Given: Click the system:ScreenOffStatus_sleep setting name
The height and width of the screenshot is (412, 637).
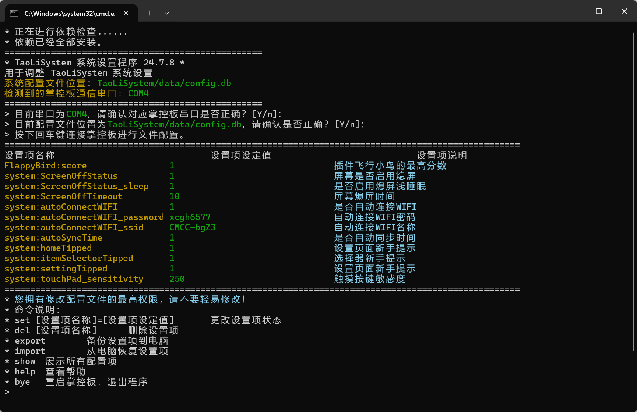Looking at the screenshot, I should (x=77, y=186).
